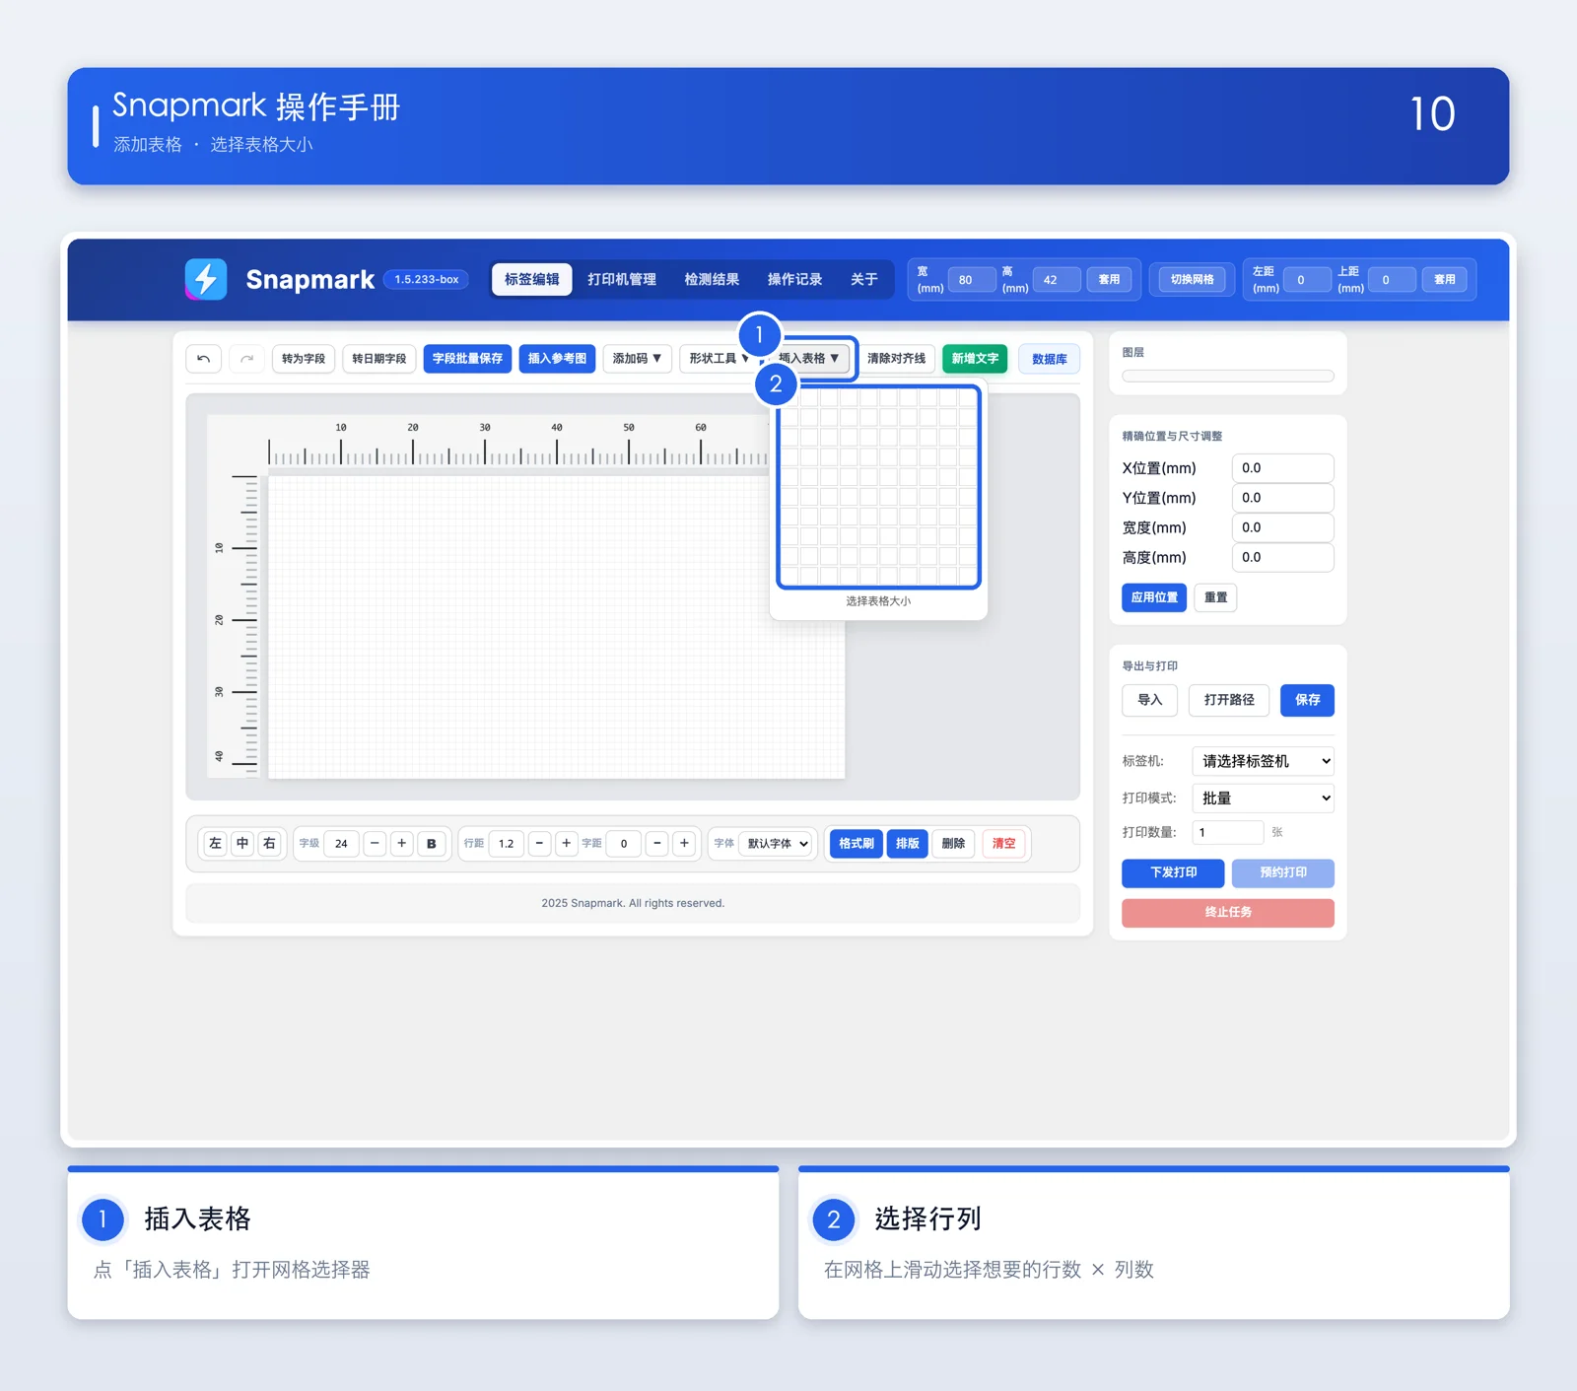Viewport: 1577px width, 1391px height.
Task: Increase line spacing with plus next to 1.2
Action: (x=566, y=844)
